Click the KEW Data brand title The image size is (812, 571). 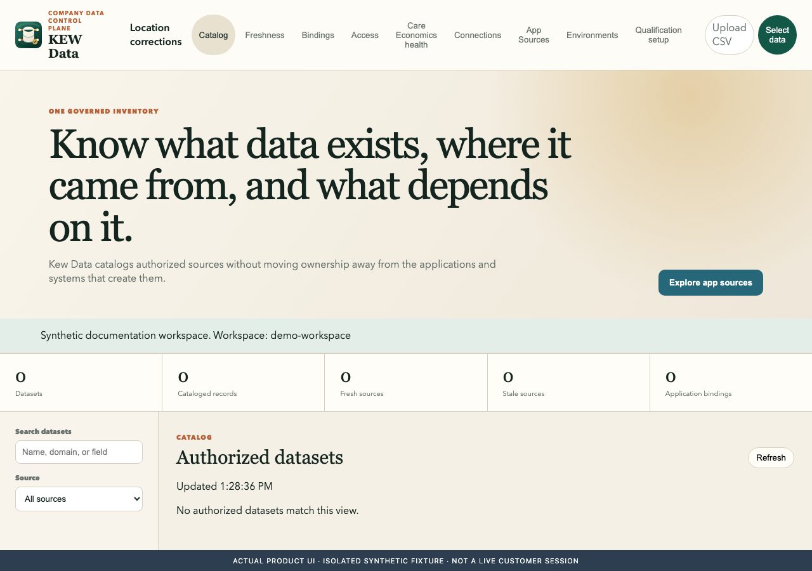click(65, 46)
